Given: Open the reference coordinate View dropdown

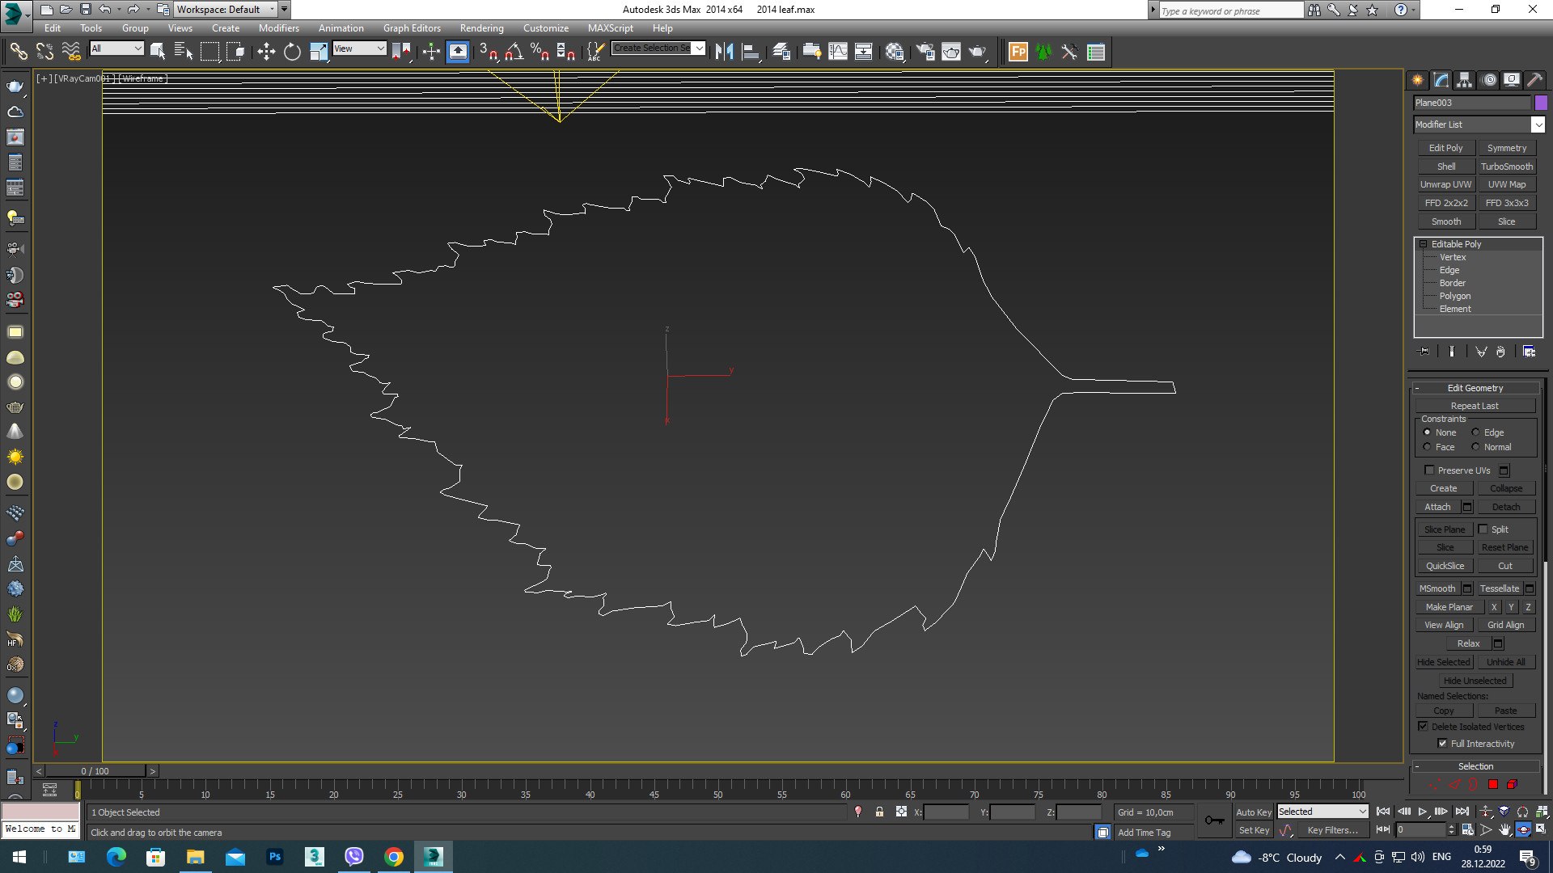Looking at the screenshot, I should click(x=359, y=48).
